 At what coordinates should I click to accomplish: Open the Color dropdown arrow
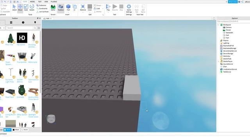pyautogui.click(x=90, y=12)
